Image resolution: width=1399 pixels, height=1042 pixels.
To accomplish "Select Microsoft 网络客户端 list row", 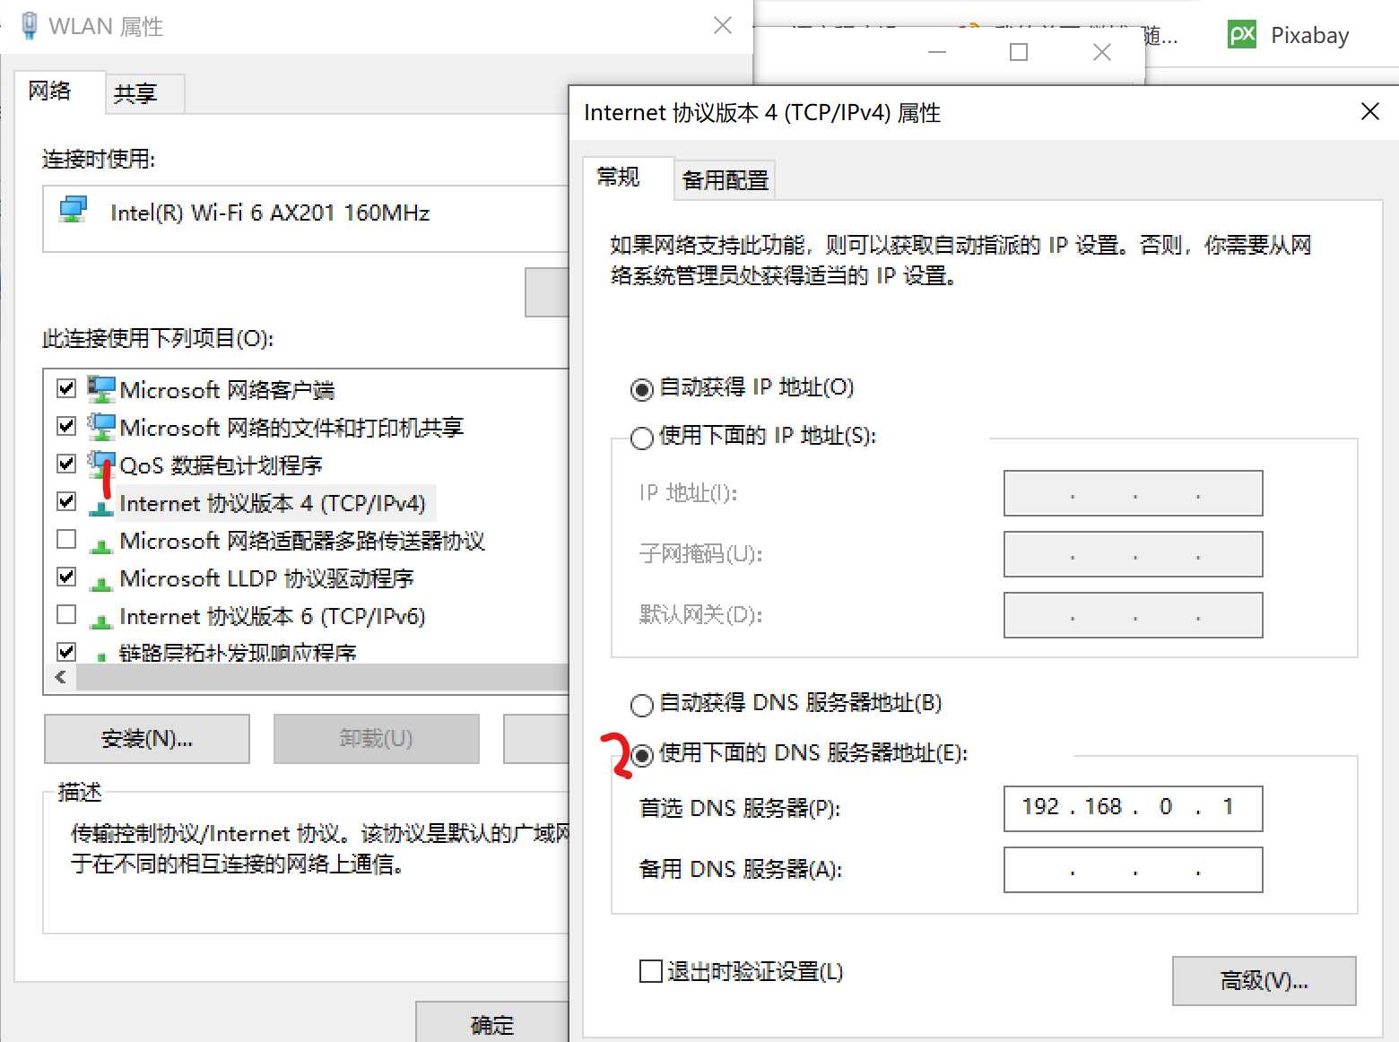I will point(227,390).
